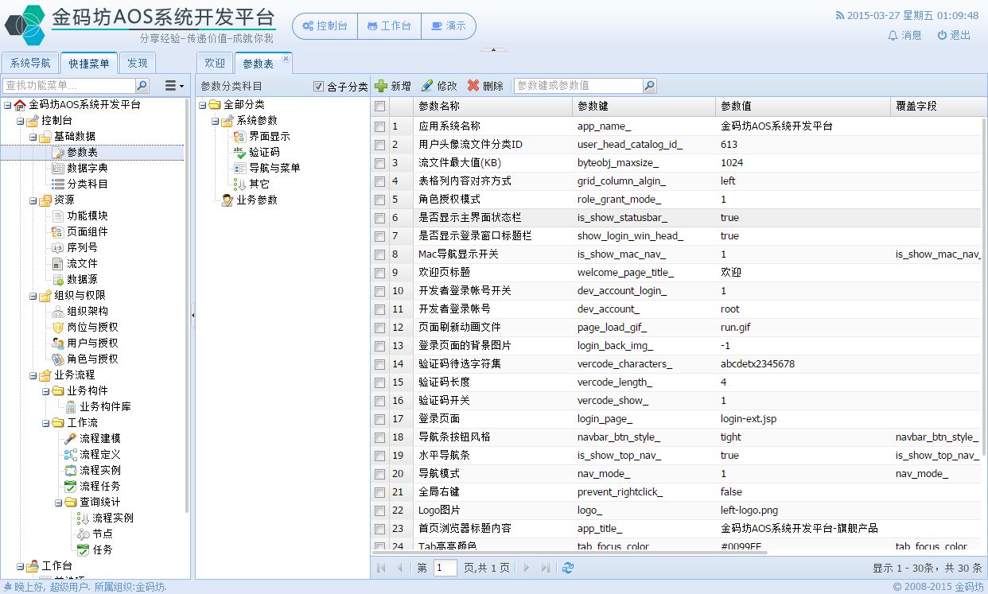Switch to the 系统导航 tab
This screenshot has width=988, height=594.
point(30,64)
